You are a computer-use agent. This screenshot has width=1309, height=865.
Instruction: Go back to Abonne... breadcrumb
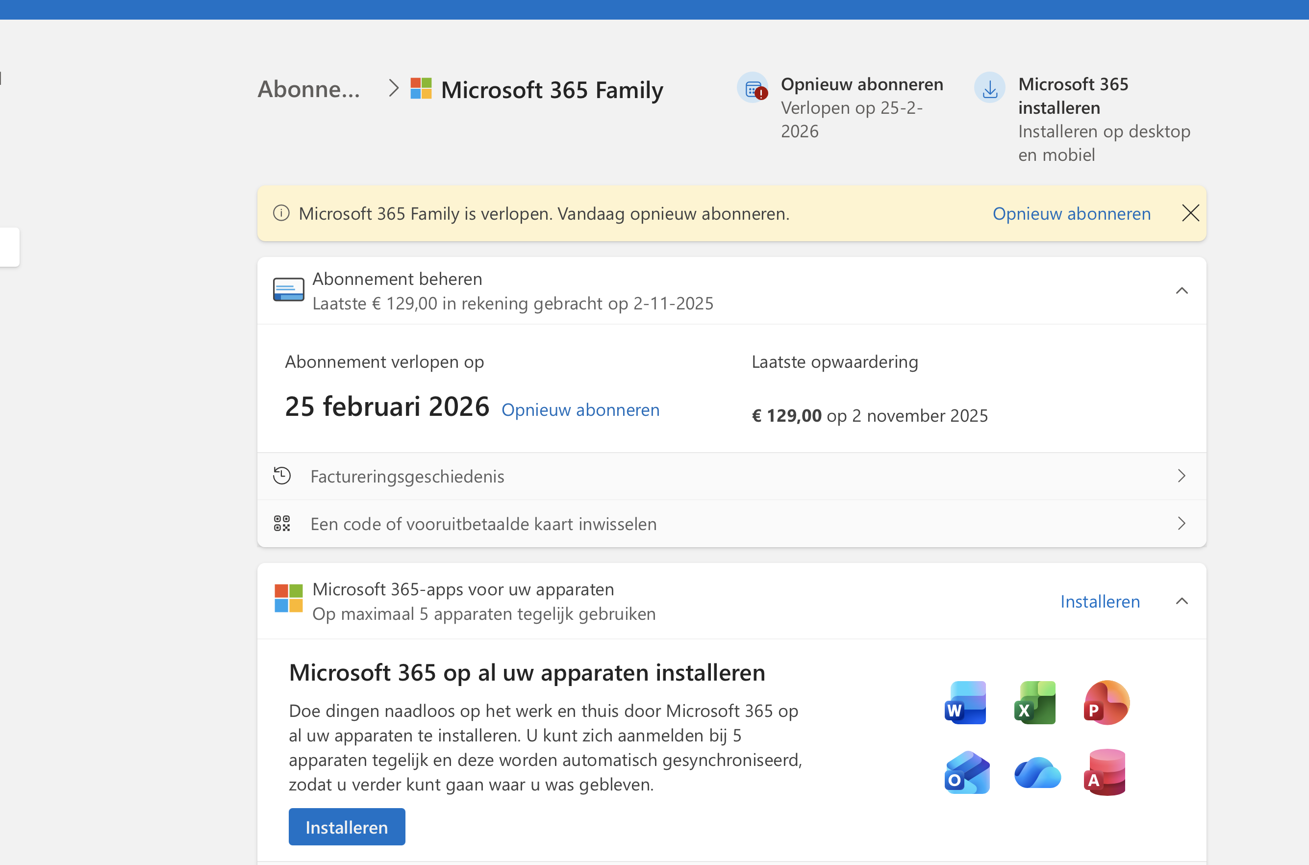coord(309,89)
